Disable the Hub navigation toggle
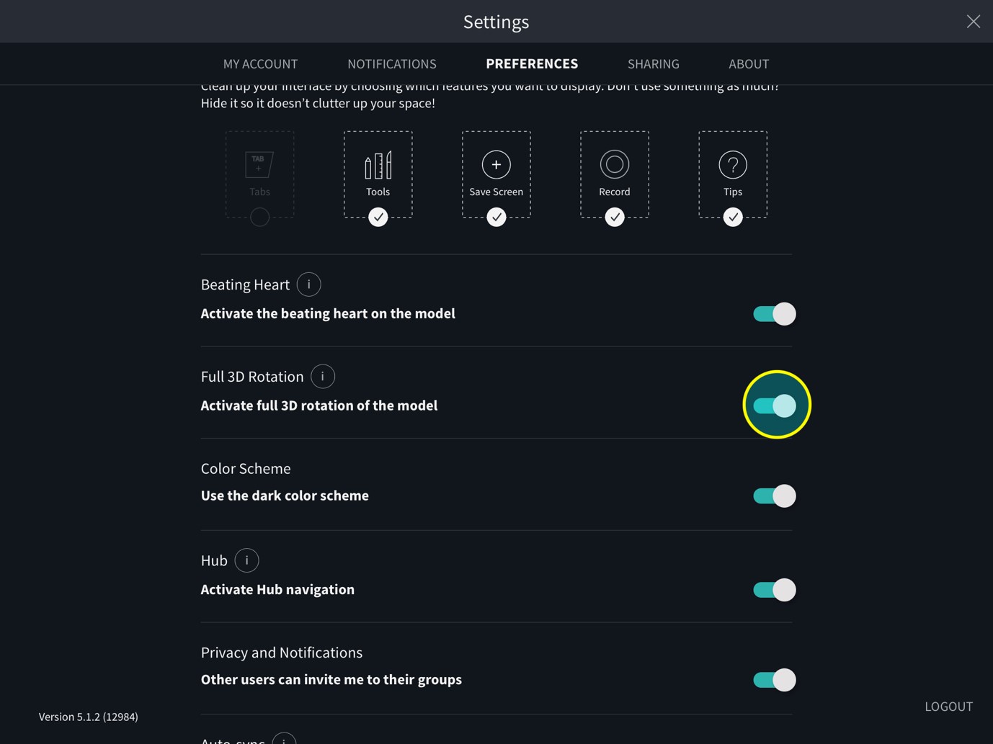This screenshot has width=993, height=744. pos(774,590)
